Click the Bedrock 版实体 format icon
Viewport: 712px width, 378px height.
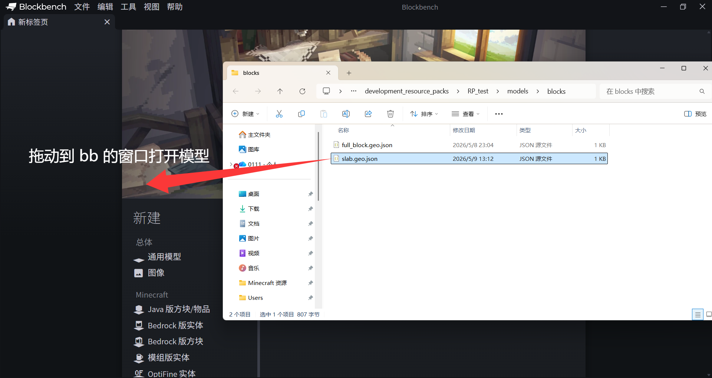[139, 325]
